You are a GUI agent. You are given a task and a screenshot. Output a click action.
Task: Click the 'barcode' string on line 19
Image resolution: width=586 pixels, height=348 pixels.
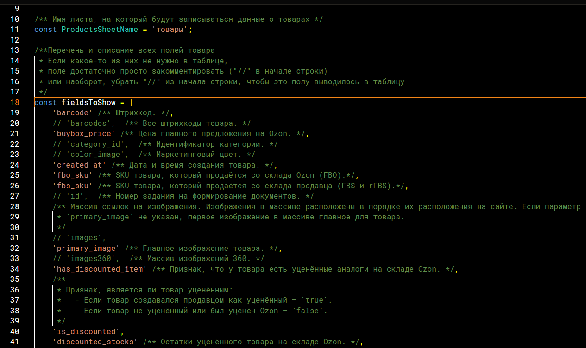[73, 113]
